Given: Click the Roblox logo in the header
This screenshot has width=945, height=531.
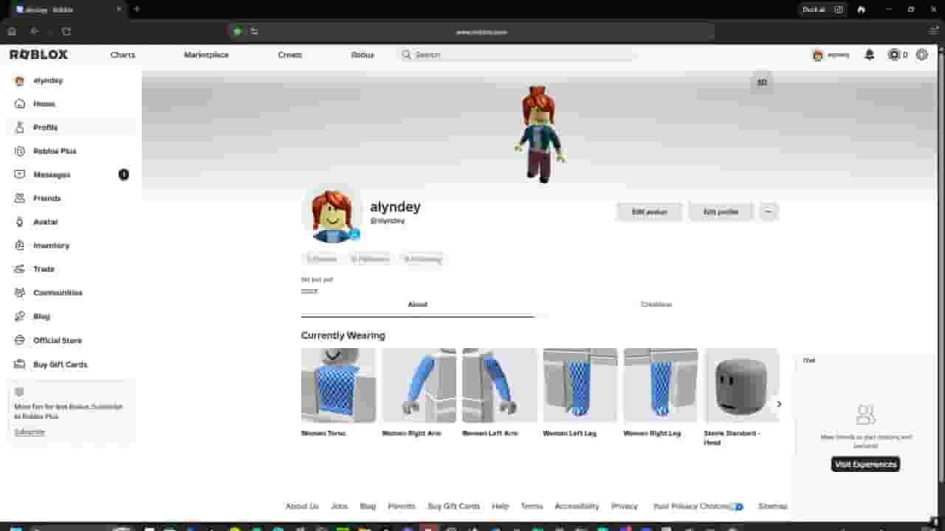Looking at the screenshot, I should point(38,55).
